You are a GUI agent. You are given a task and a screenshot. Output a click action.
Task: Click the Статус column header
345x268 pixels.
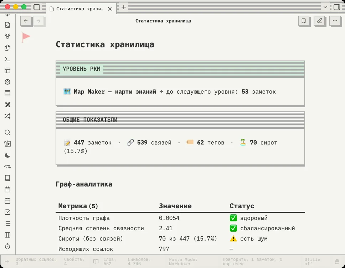(242, 206)
